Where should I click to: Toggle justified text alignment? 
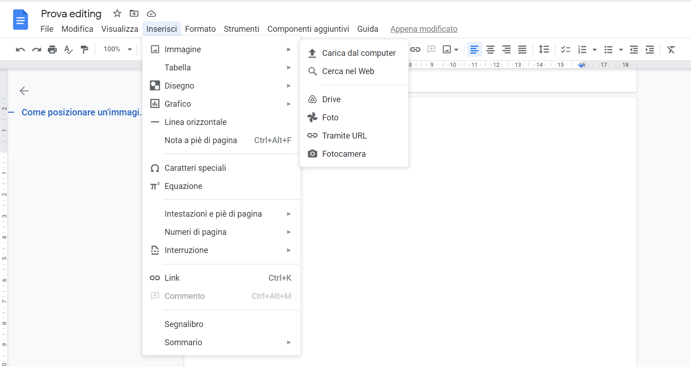[x=522, y=50]
